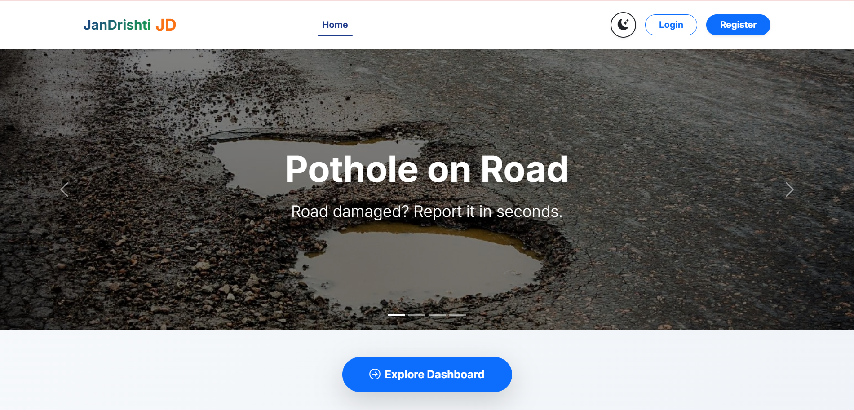The width and height of the screenshot is (854, 410).
Task: Open the Home navigation tab
Action: 335,25
